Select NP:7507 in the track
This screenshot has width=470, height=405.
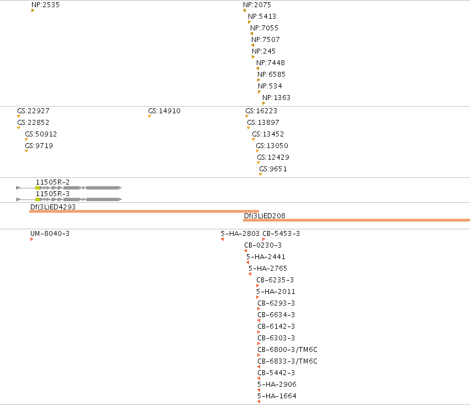coord(266,40)
